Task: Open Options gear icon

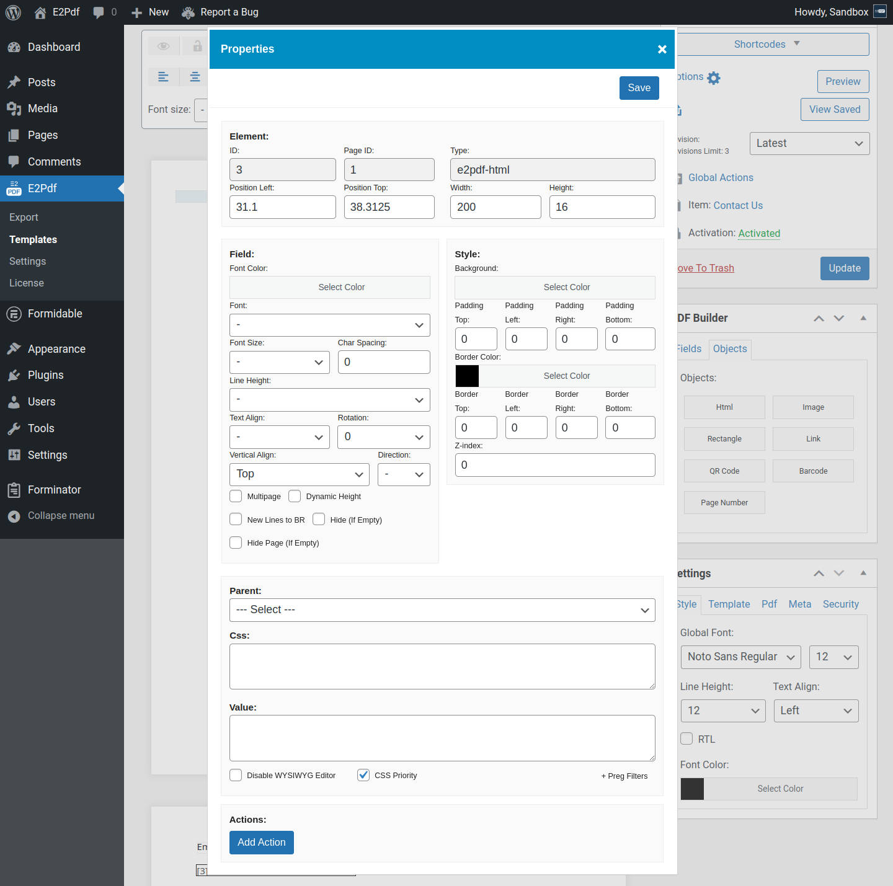Action: pos(714,78)
